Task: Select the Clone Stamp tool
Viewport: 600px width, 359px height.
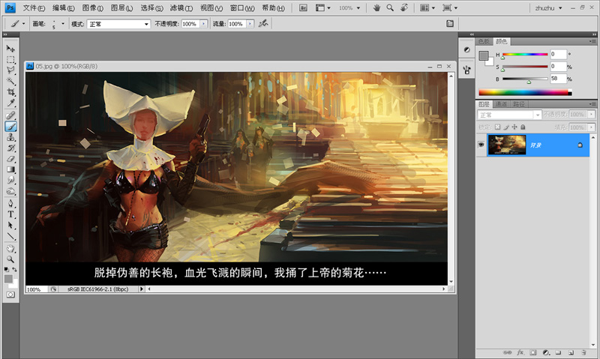Action: point(10,137)
